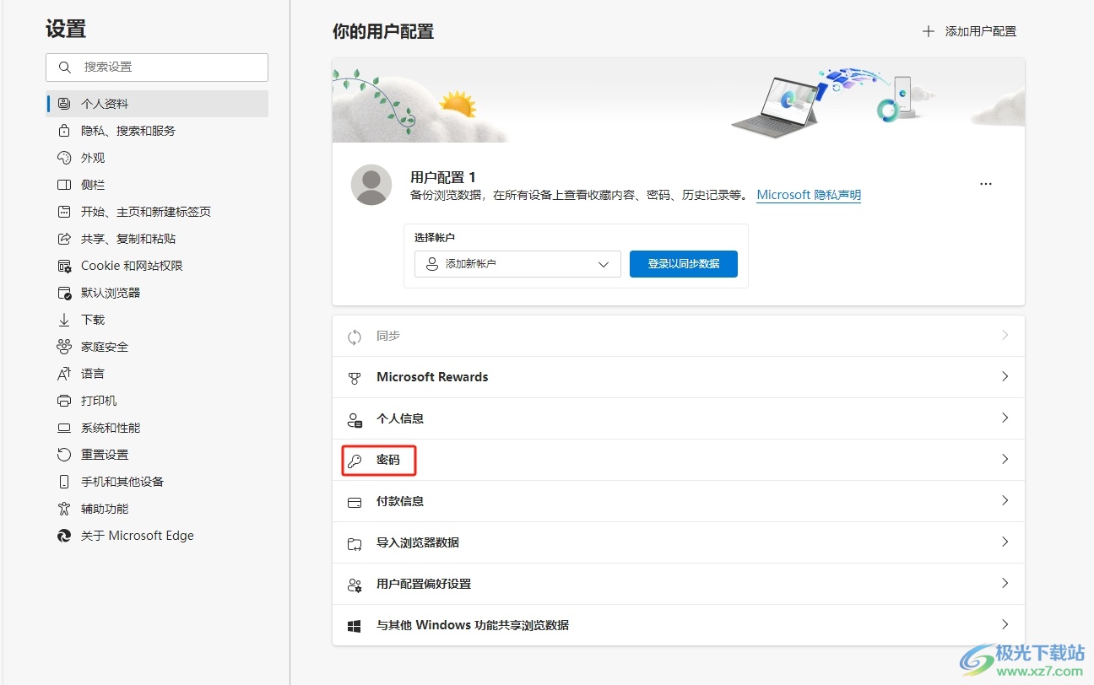Screen dimensions: 1094x685
Task: Click the 辅助功能 sidebar label
Action: [x=105, y=509]
